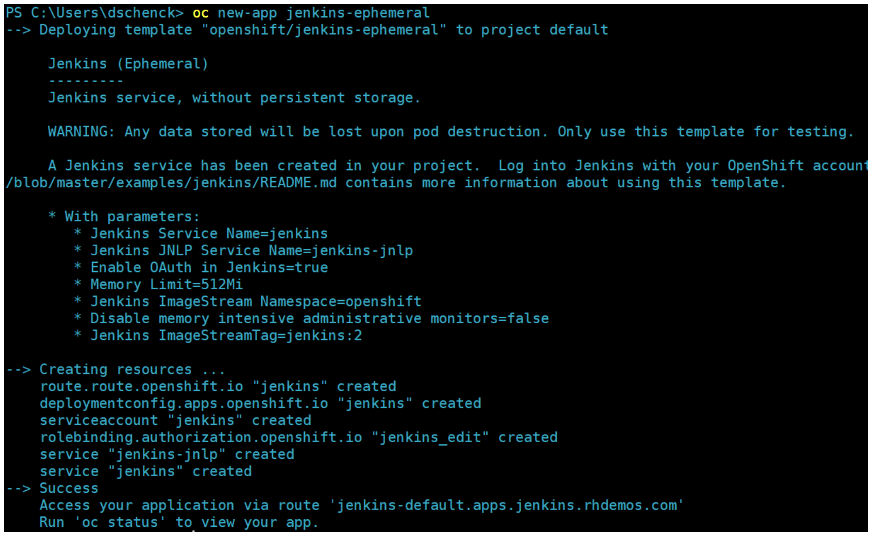Click 'Disable memory intensive administrative monitors=false' line
Viewport: 874px width, 538px height.
(319, 319)
